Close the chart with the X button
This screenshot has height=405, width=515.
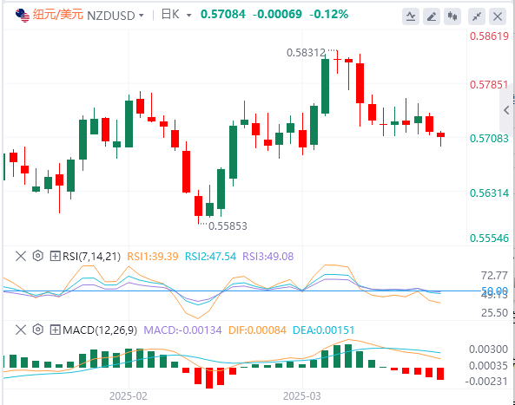498,16
